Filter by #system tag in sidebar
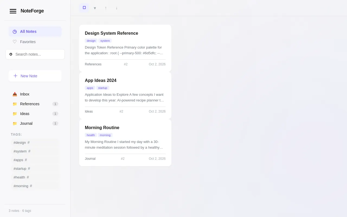The image size is (347, 217). coord(35,151)
